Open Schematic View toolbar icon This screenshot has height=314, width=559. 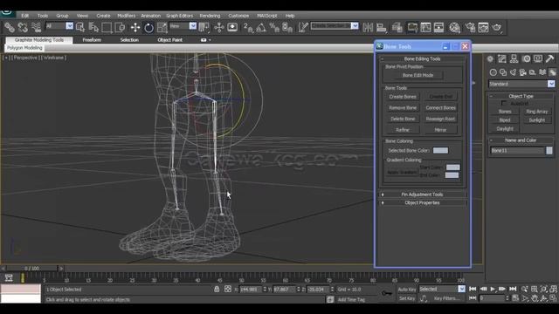[438, 27]
